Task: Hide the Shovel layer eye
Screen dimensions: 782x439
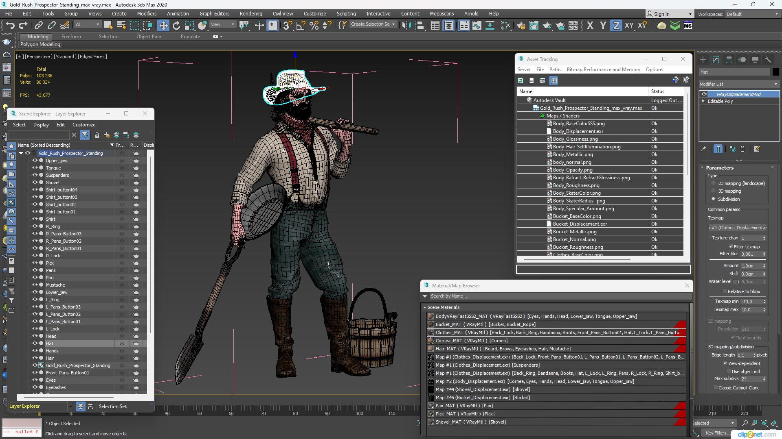Action: [x=35, y=183]
